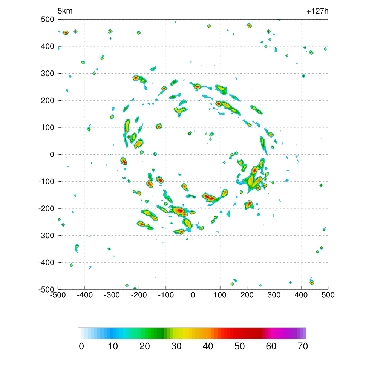Click the "5km" title label

[x=65, y=11]
